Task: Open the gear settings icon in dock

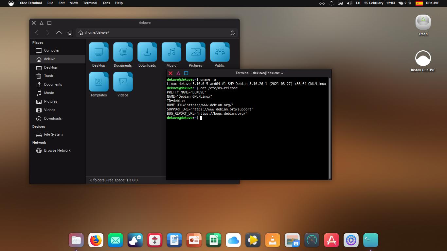Action: [351, 241]
